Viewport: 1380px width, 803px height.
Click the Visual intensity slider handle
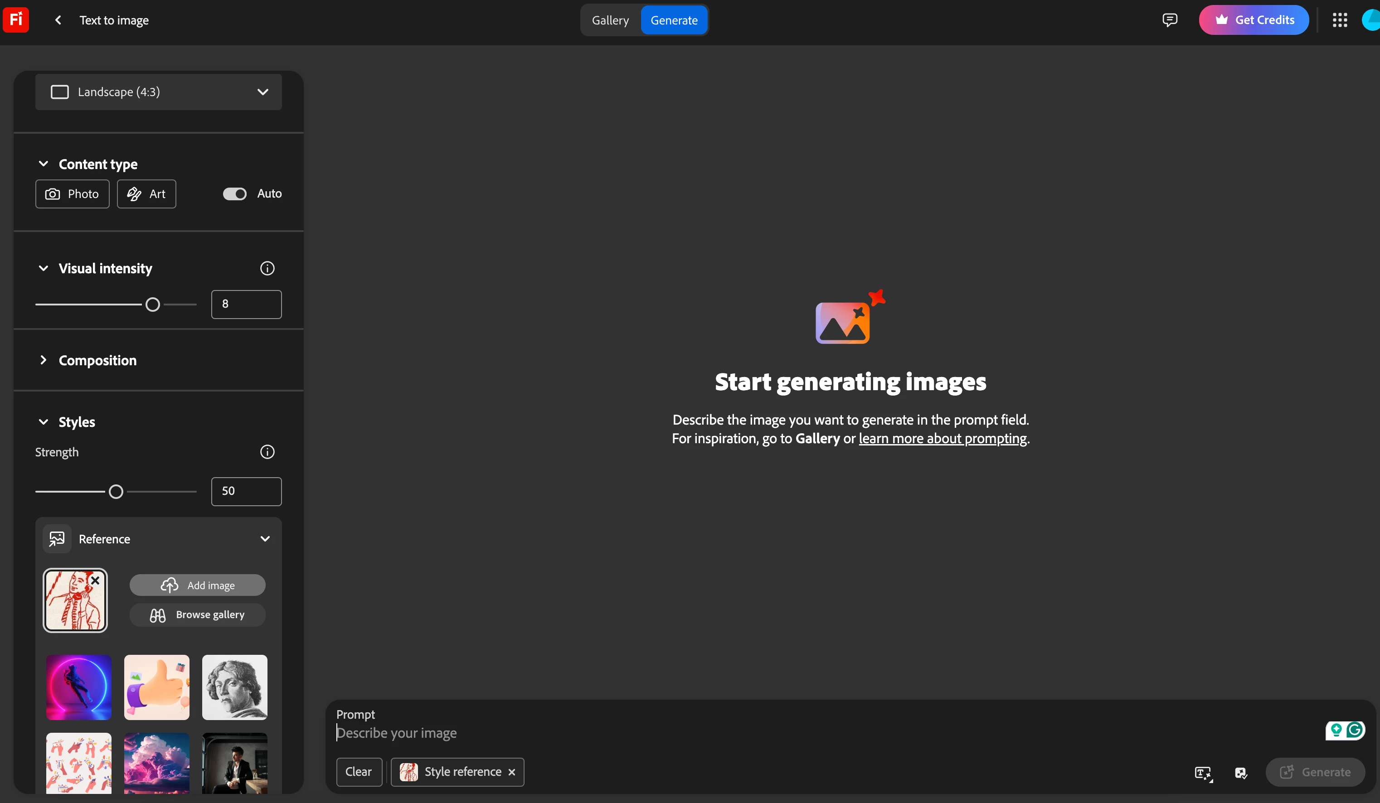click(153, 305)
